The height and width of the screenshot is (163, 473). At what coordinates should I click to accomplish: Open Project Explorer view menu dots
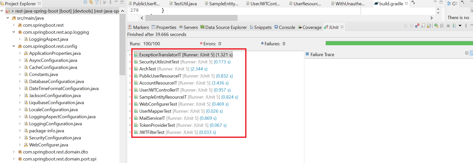pyautogui.click(x=110, y=2)
